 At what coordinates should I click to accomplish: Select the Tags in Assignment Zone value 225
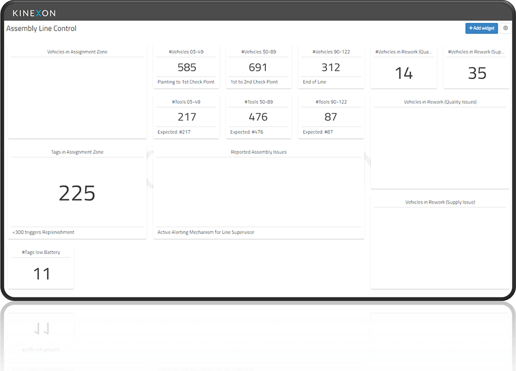[77, 193]
